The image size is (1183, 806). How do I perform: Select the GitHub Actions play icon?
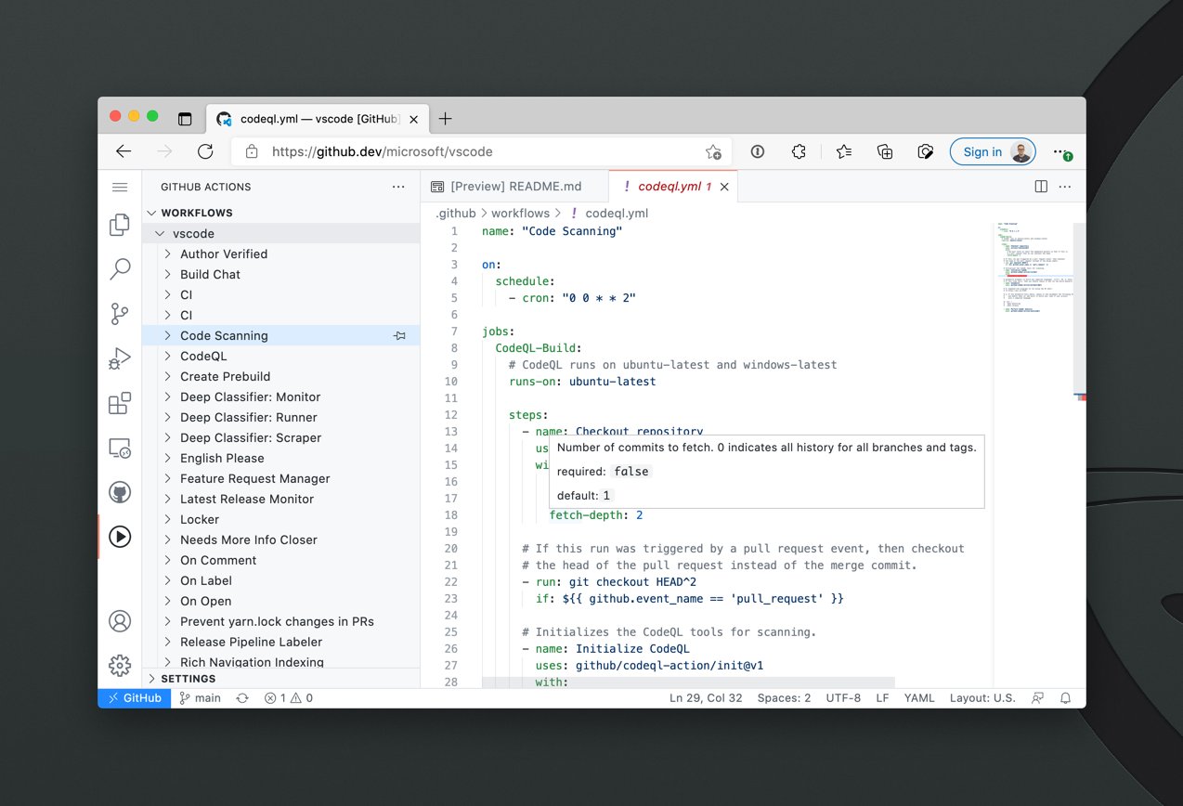(x=120, y=537)
